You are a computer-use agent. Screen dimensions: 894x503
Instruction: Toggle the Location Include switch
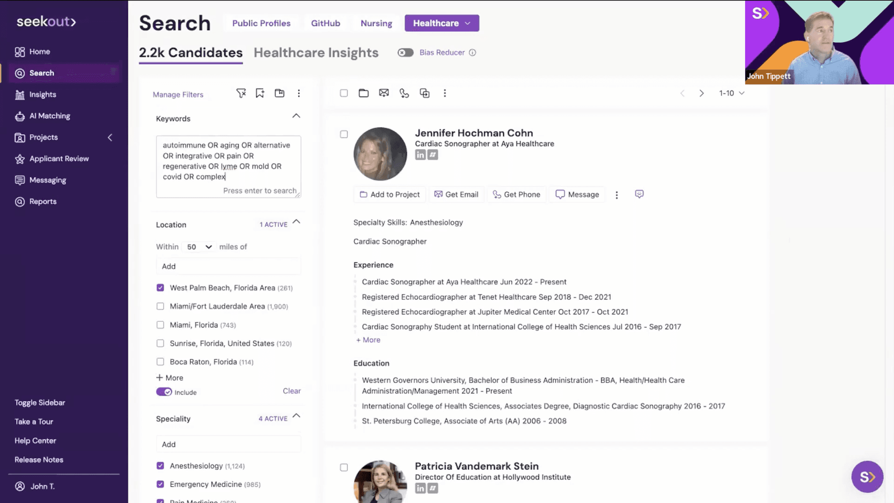tap(164, 392)
